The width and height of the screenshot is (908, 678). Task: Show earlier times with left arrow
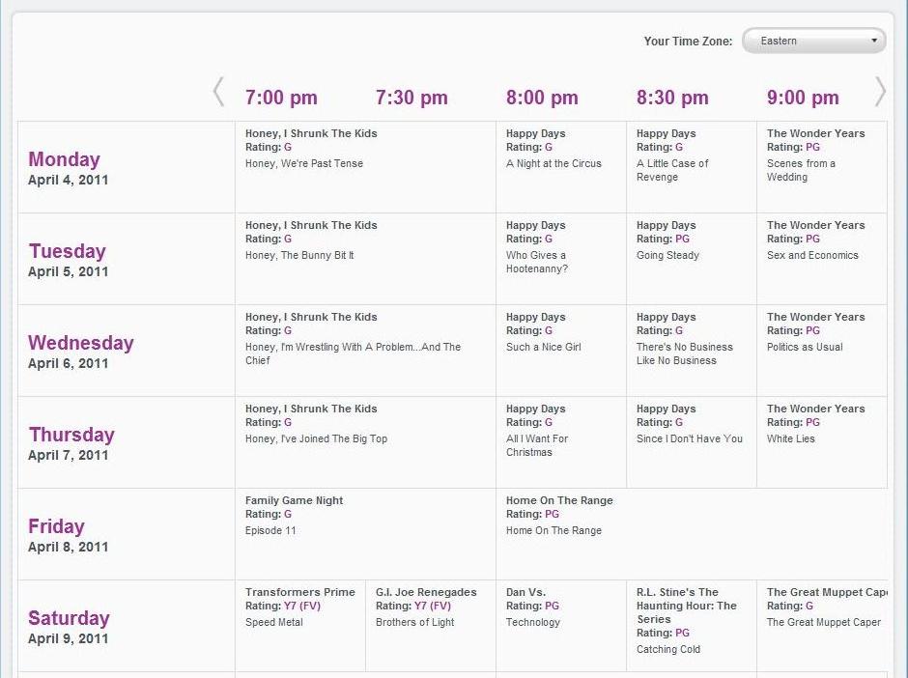tap(218, 92)
